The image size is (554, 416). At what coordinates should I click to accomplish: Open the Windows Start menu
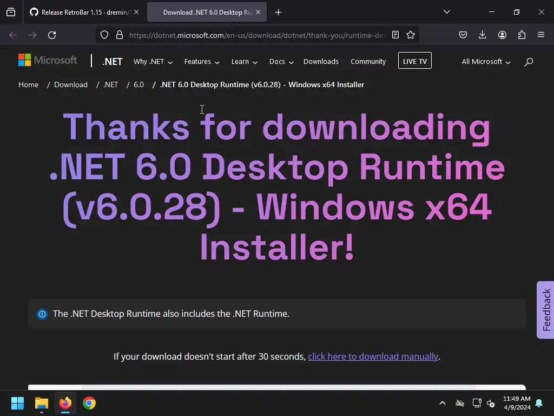tap(17, 403)
